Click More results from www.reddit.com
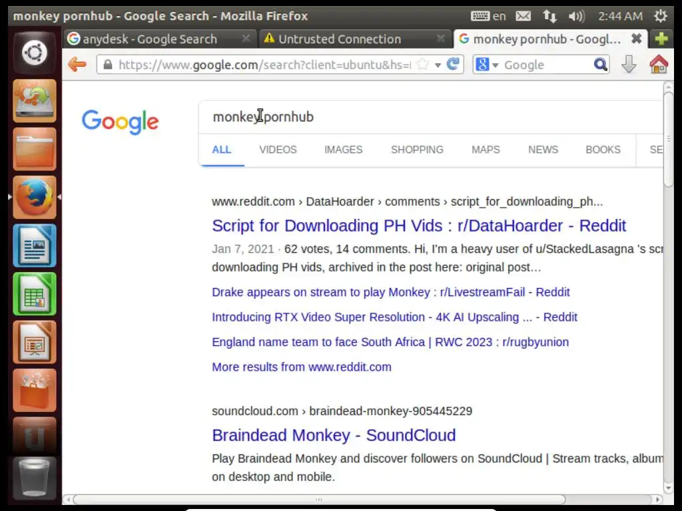 tap(302, 367)
